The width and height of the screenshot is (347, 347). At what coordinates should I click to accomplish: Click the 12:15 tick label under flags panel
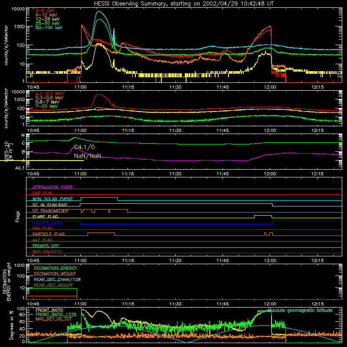coord(318,261)
